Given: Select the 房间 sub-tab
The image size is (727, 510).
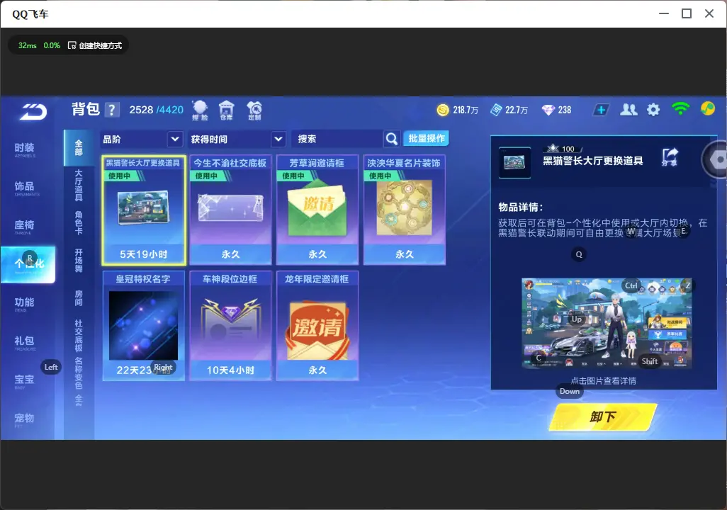Looking at the screenshot, I should click(79, 298).
